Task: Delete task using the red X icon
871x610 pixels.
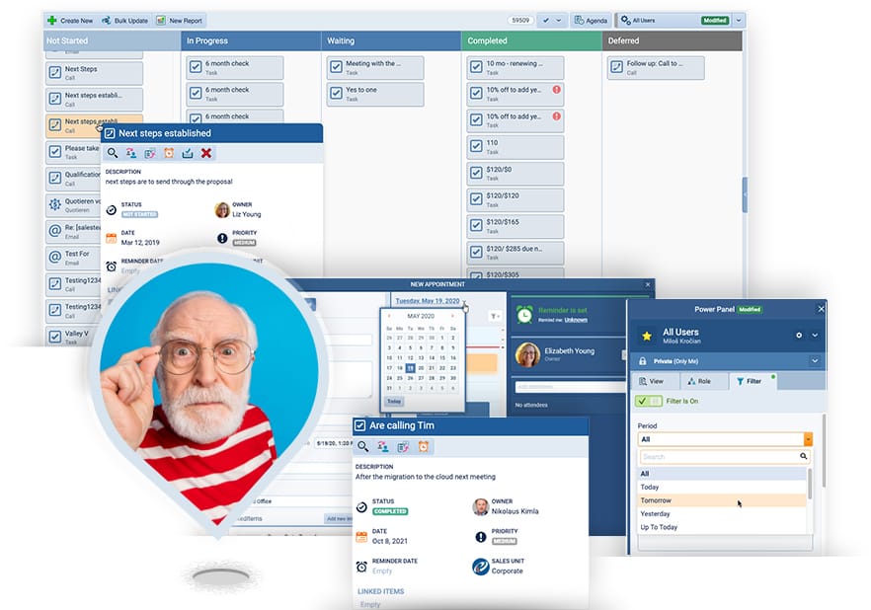Action: click(x=206, y=153)
